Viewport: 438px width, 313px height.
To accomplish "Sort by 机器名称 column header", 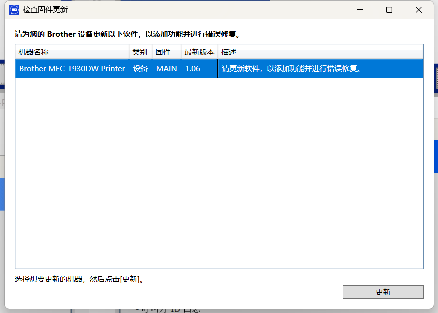I will click(x=72, y=52).
